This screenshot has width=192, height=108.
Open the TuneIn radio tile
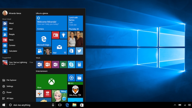pos(40,94)
